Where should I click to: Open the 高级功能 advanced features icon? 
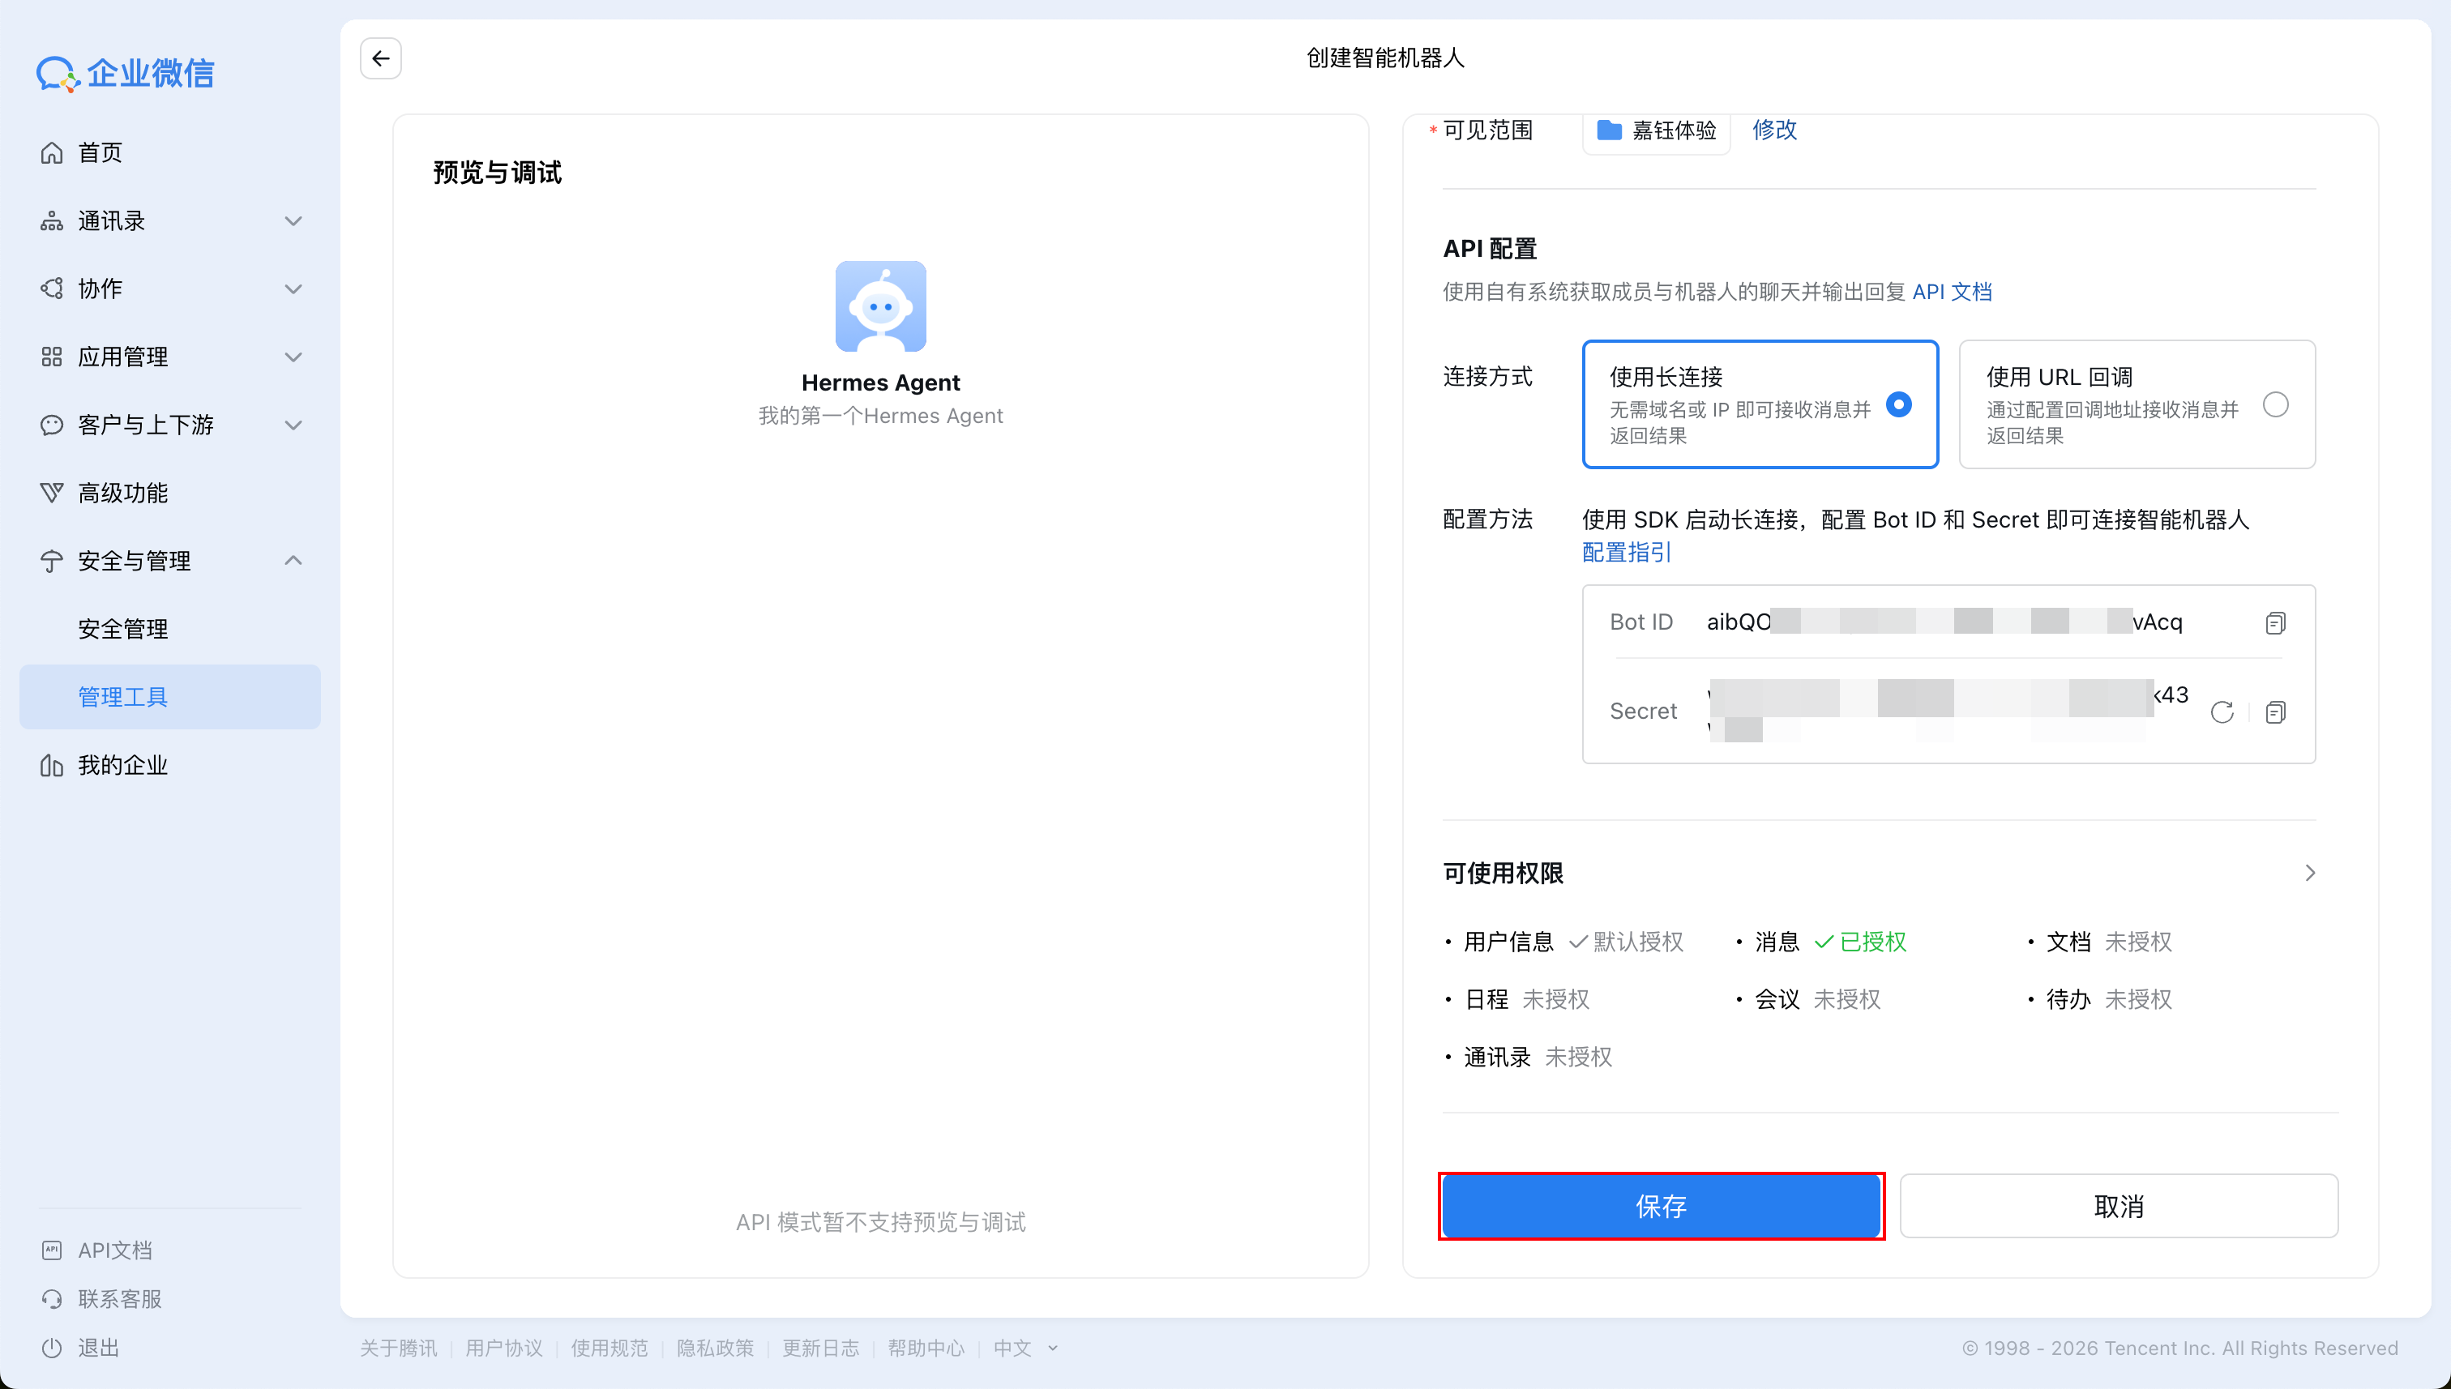coord(53,492)
